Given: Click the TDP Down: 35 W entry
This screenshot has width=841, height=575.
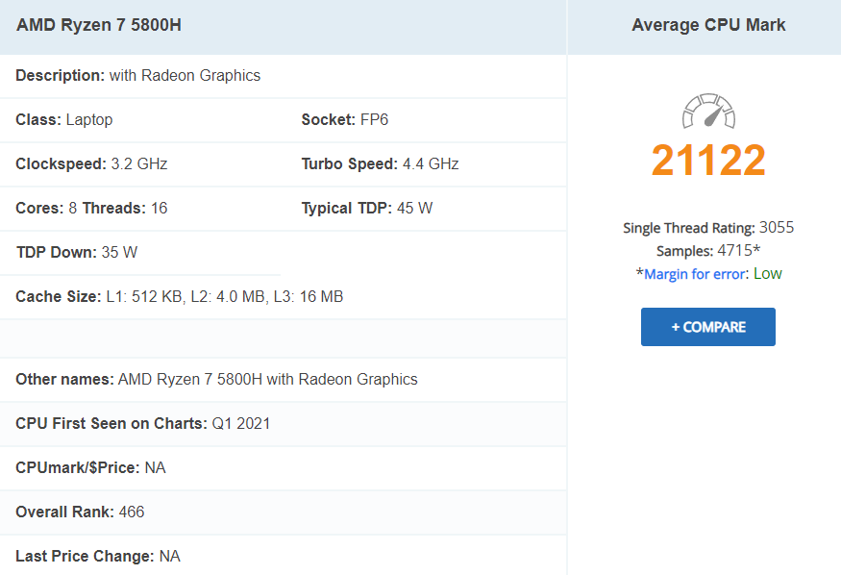Looking at the screenshot, I should (77, 252).
